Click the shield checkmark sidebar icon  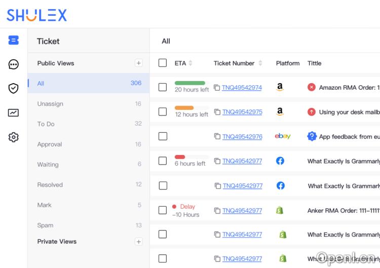pyautogui.click(x=14, y=88)
